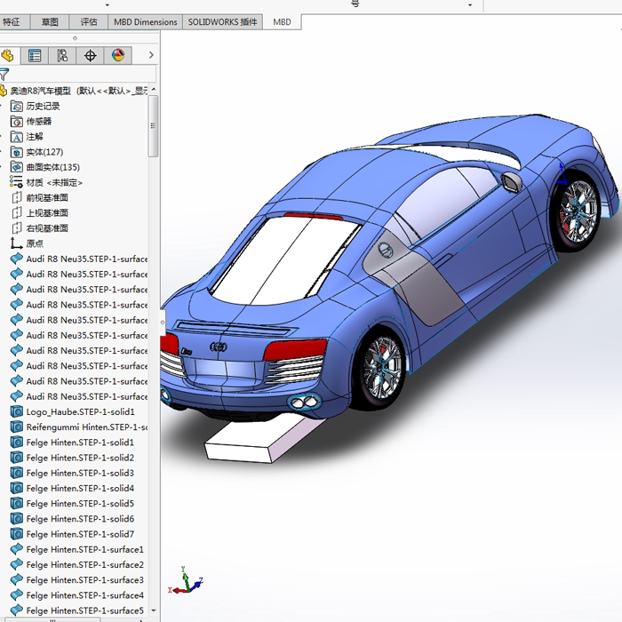Select the 传感器 tree item
The width and height of the screenshot is (622, 622).
[39, 122]
